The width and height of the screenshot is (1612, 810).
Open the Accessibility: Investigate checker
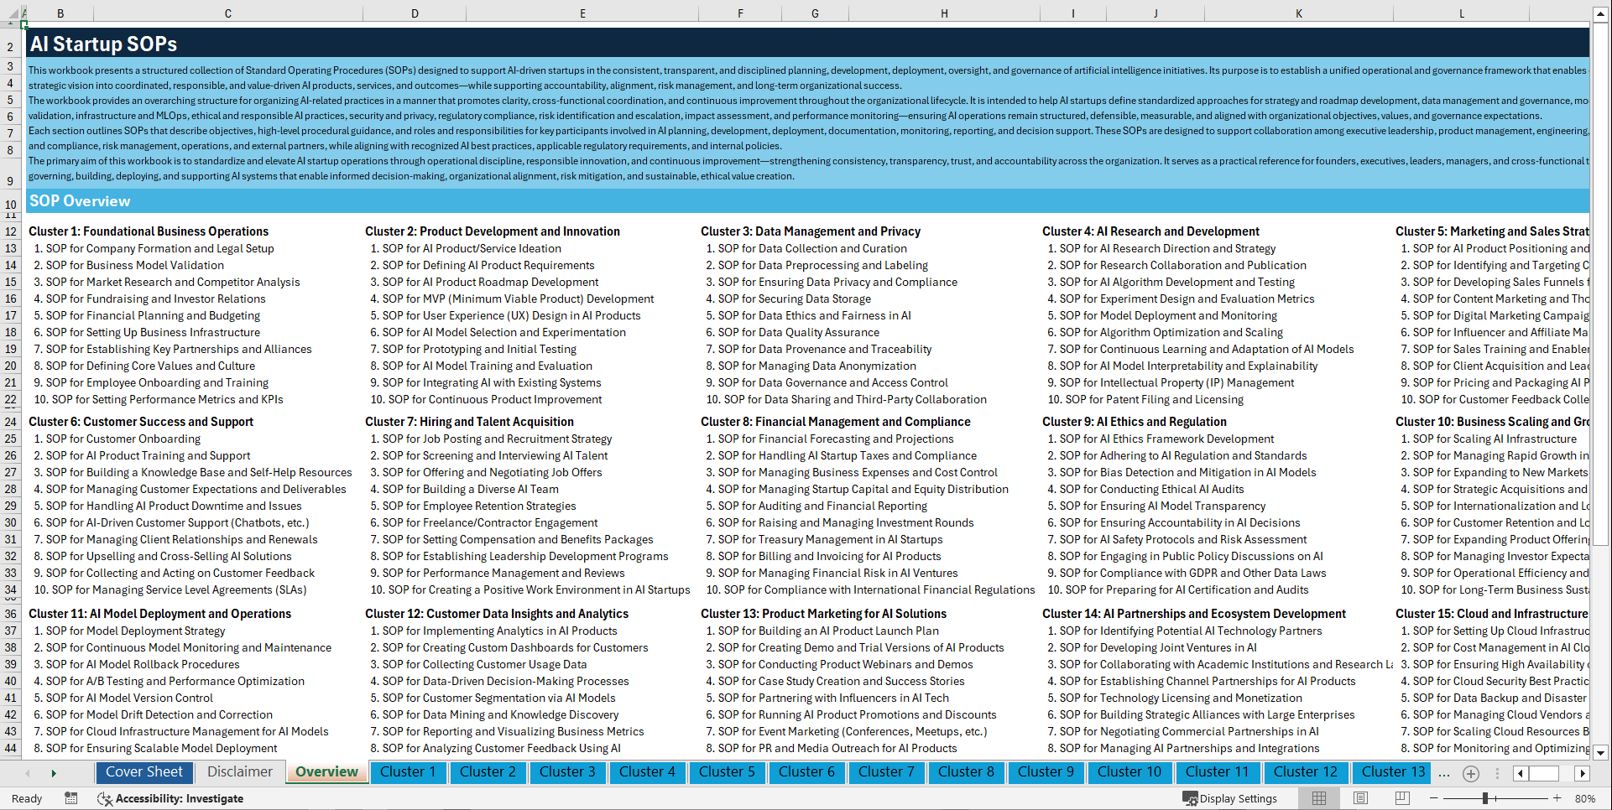[170, 798]
